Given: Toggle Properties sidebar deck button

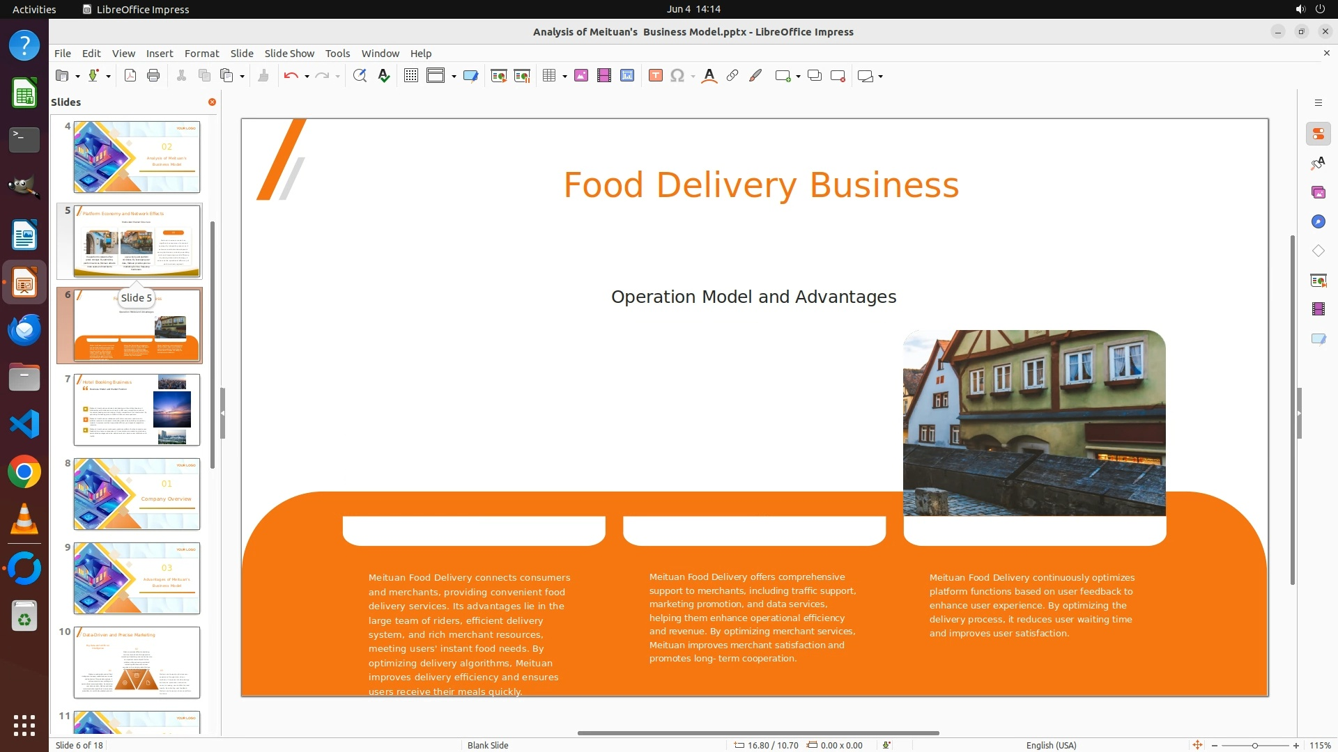Looking at the screenshot, I should click(1318, 134).
